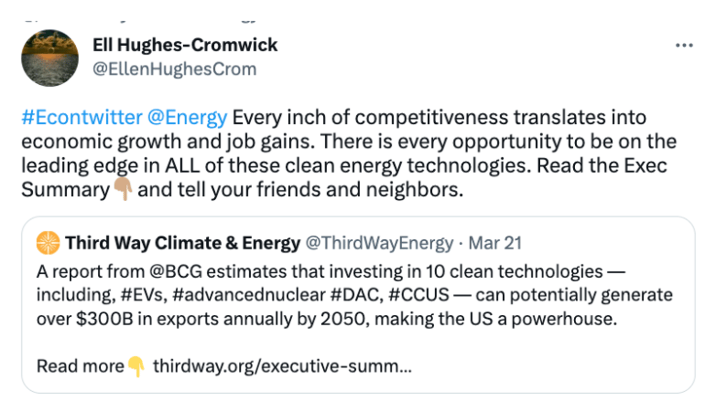Click the yellow pointing-down emoji beside "Read more"
The image size is (727, 411).
pos(136,366)
